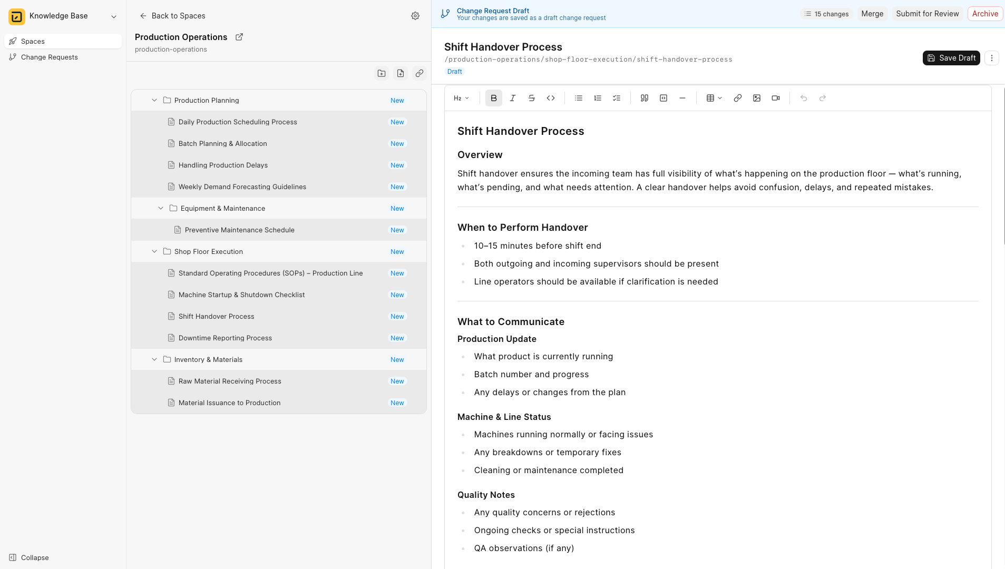
Task: Open the Spaces section in sidebar
Action: pos(33,41)
